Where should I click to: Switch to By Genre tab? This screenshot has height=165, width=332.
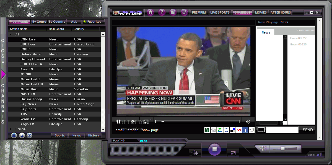[x=39, y=22]
